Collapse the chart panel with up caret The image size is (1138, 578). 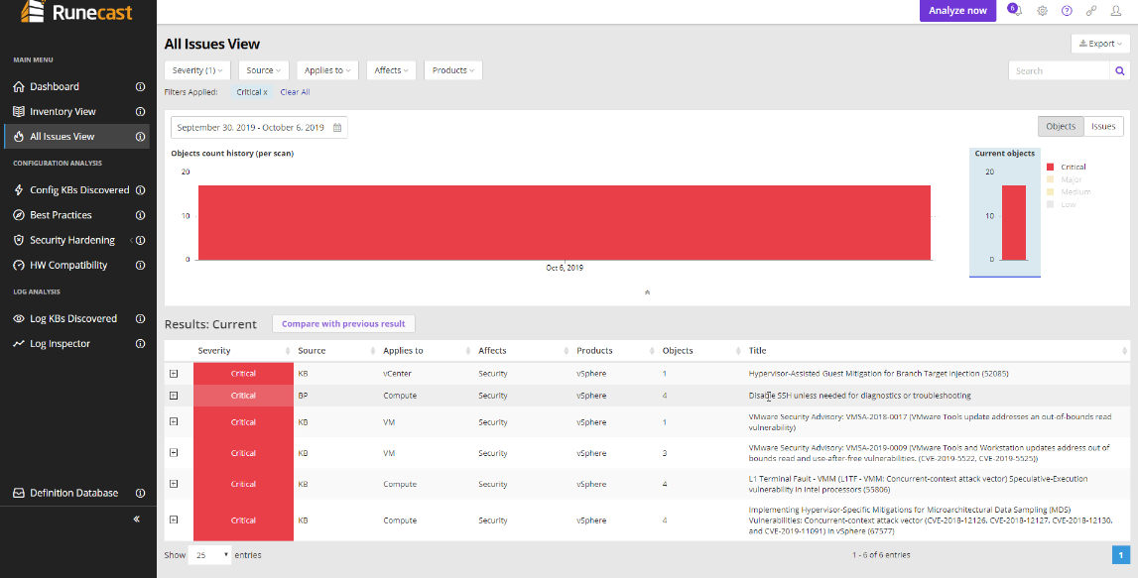(x=648, y=292)
